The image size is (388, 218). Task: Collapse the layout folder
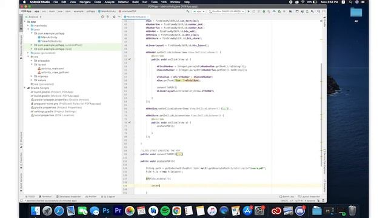click(x=32, y=65)
